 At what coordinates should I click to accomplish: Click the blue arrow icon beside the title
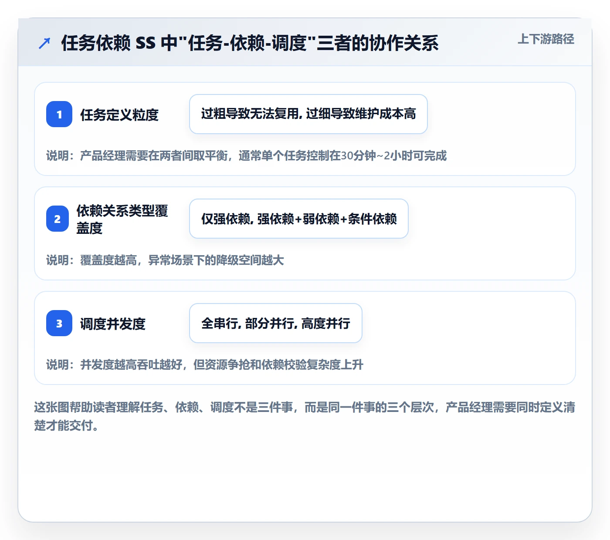[x=44, y=43]
